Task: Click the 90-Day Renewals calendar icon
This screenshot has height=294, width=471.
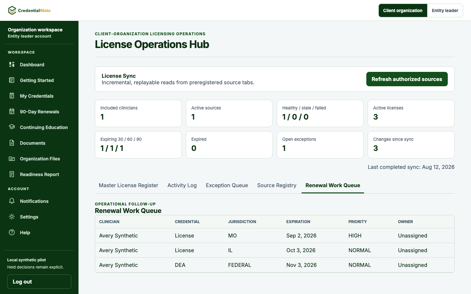Action: (x=12, y=111)
